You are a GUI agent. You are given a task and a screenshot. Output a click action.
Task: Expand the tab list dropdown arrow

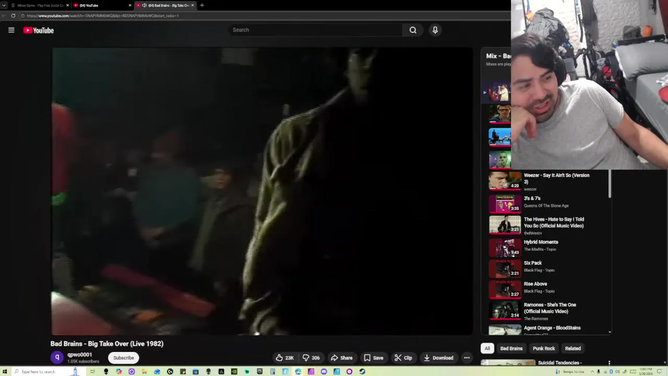click(x=4, y=5)
